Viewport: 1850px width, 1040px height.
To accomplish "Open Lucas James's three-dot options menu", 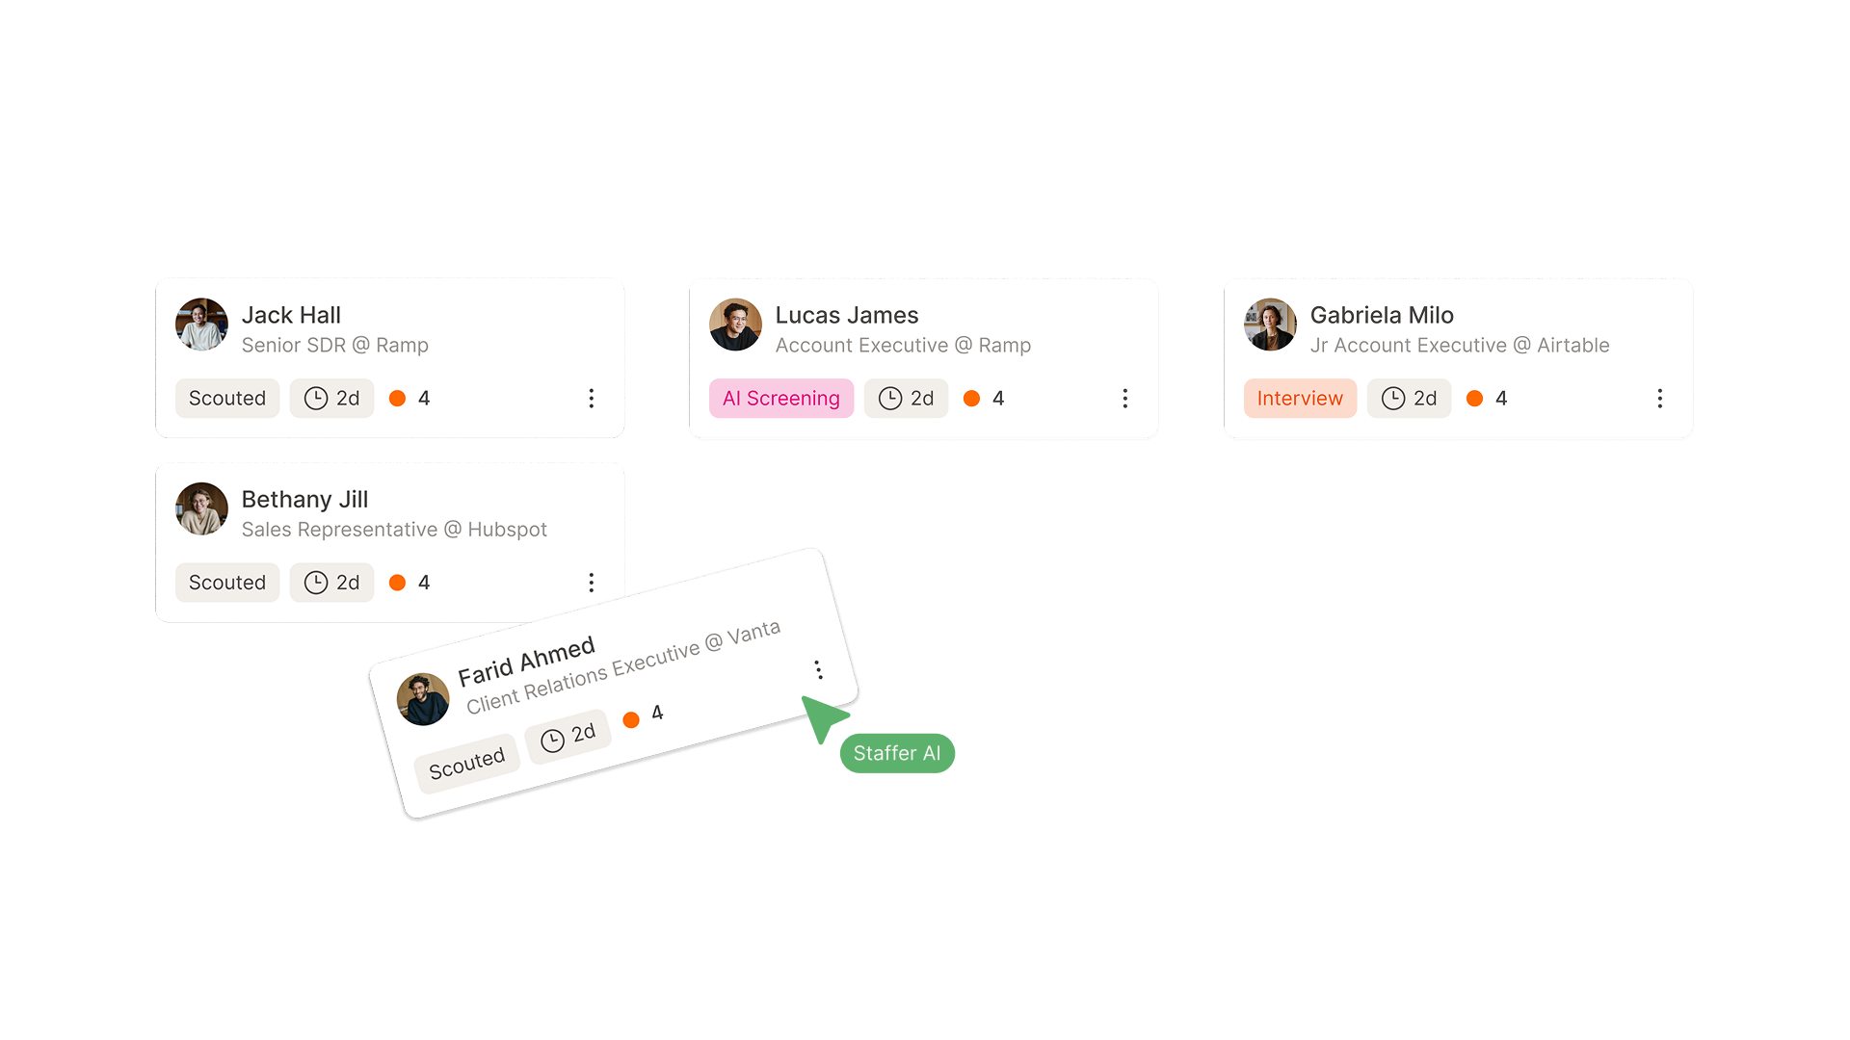I will click(1124, 399).
